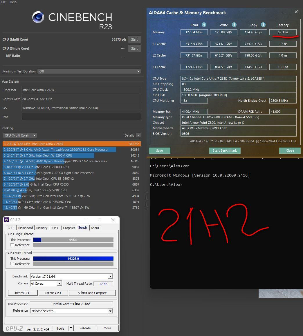
Task: Click Stress CPU in CPU-Z
Action: (53, 293)
